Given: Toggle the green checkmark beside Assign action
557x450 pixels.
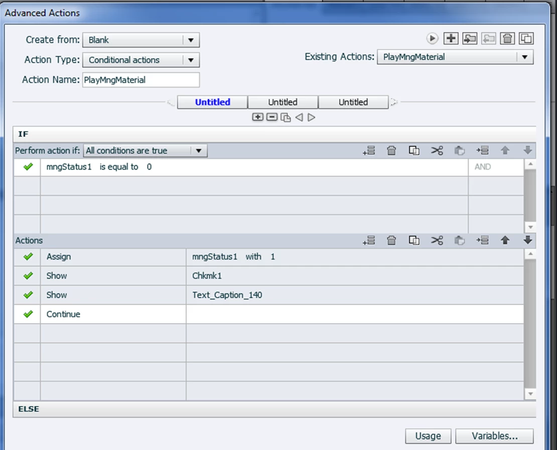Looking at the screenshot, I should pyautogui.click(x=28, y=256).
